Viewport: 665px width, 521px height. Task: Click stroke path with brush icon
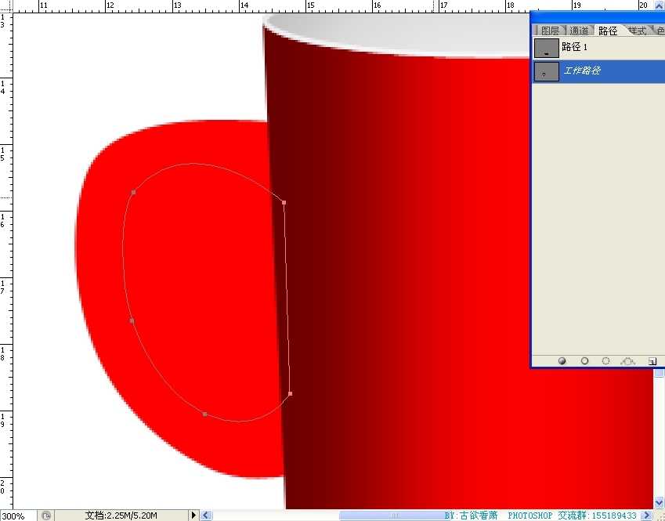coord(584,361)
